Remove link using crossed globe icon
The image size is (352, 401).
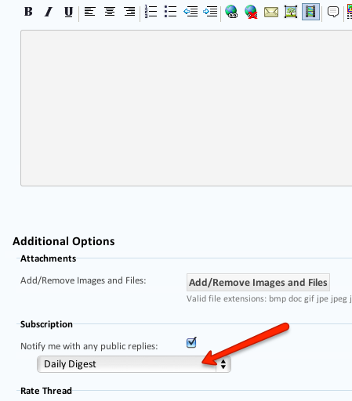point(251,12)
